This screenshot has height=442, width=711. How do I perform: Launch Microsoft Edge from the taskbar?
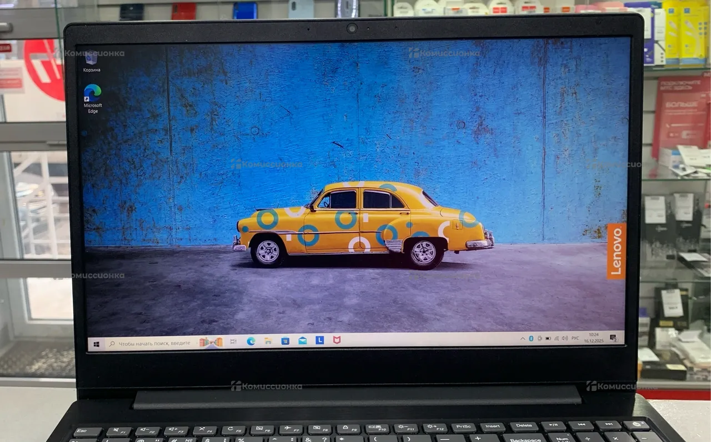pos(251,341)
